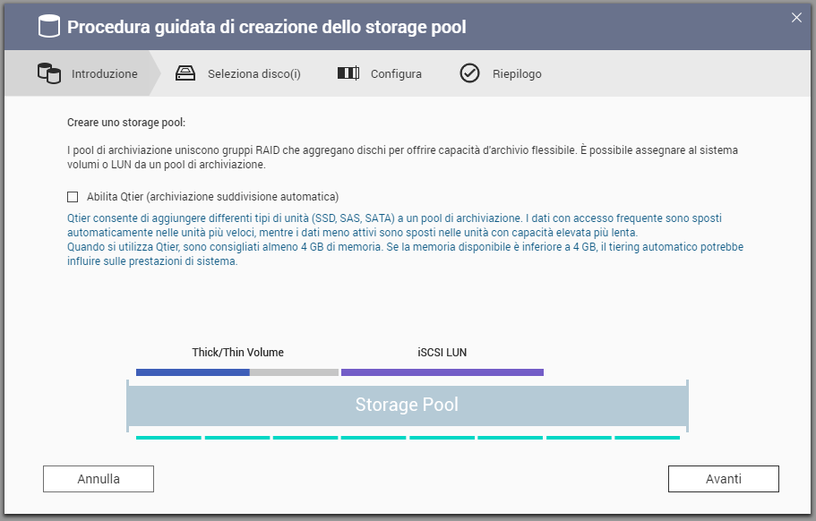Enable the Abilita Qtier checkbox

(73, 197)
